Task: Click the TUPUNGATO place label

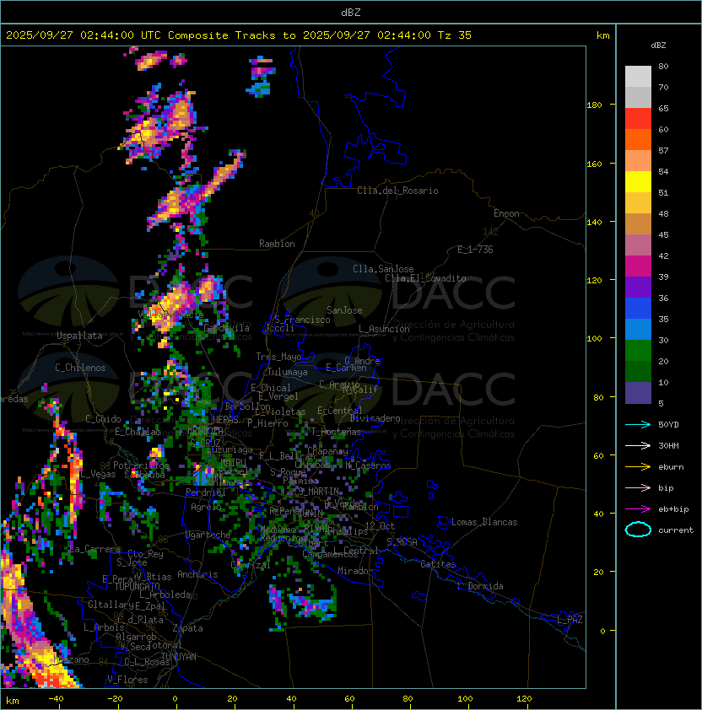Action: [138, 586]
